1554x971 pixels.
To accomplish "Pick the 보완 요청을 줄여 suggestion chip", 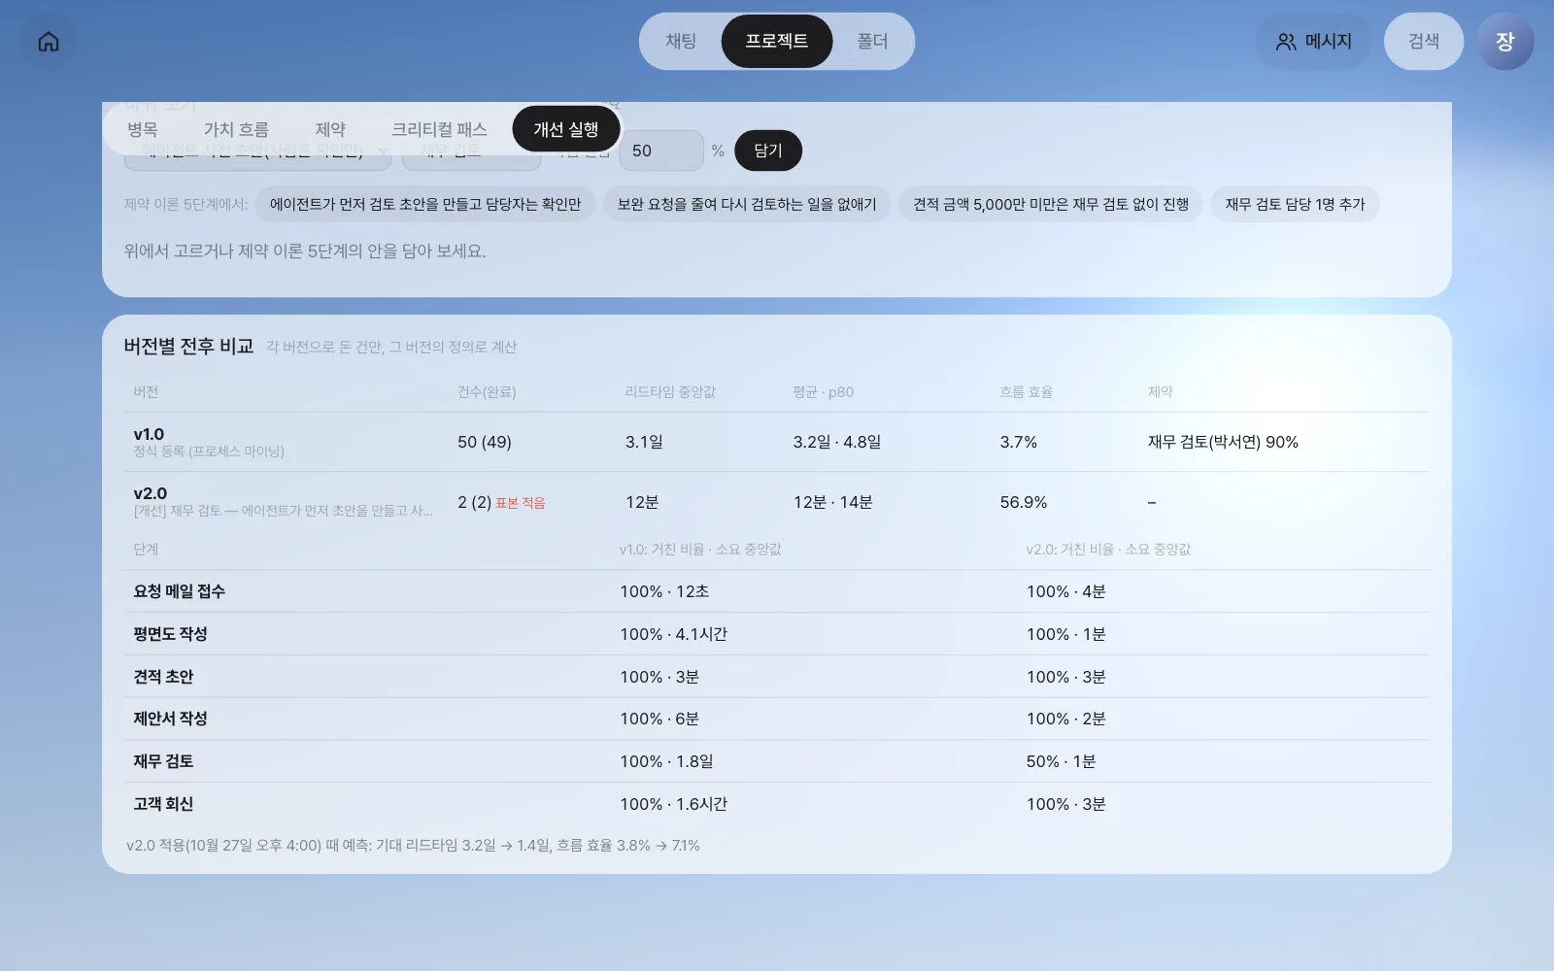I will click(x=747, y=204).
